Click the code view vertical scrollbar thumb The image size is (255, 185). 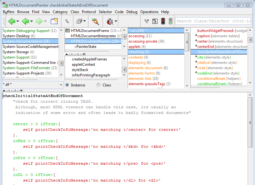click(x=250, y=122)
